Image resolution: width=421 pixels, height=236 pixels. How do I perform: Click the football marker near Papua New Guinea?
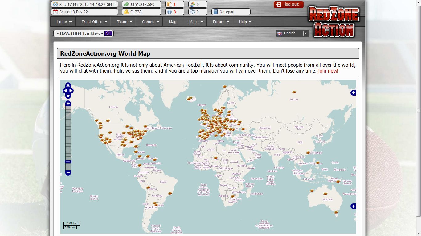(338, 182)
